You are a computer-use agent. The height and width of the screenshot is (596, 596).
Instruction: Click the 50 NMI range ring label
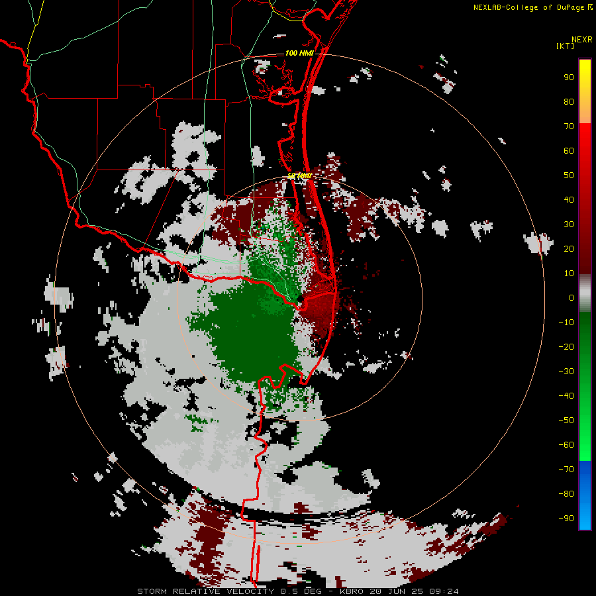click(299, 175)
